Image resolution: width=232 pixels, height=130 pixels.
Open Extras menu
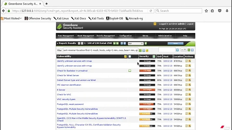point(145,36)
